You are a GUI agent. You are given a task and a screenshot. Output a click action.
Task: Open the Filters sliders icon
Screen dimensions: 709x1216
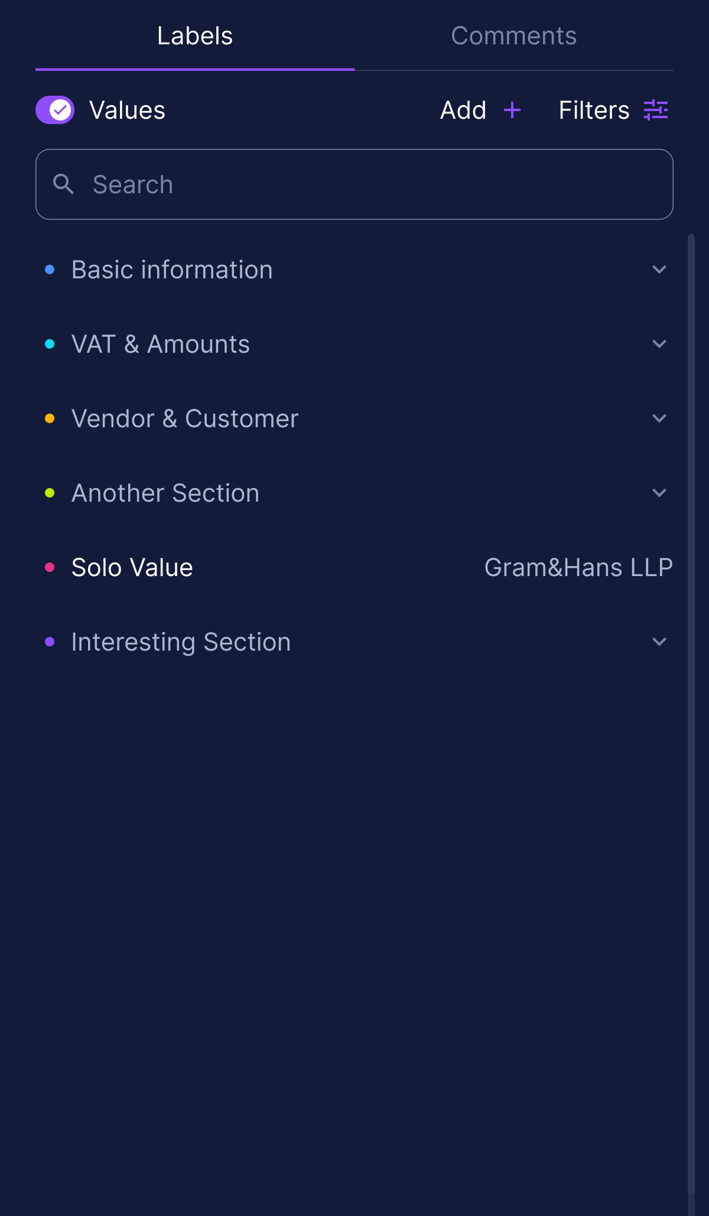[x=656, y=110]
